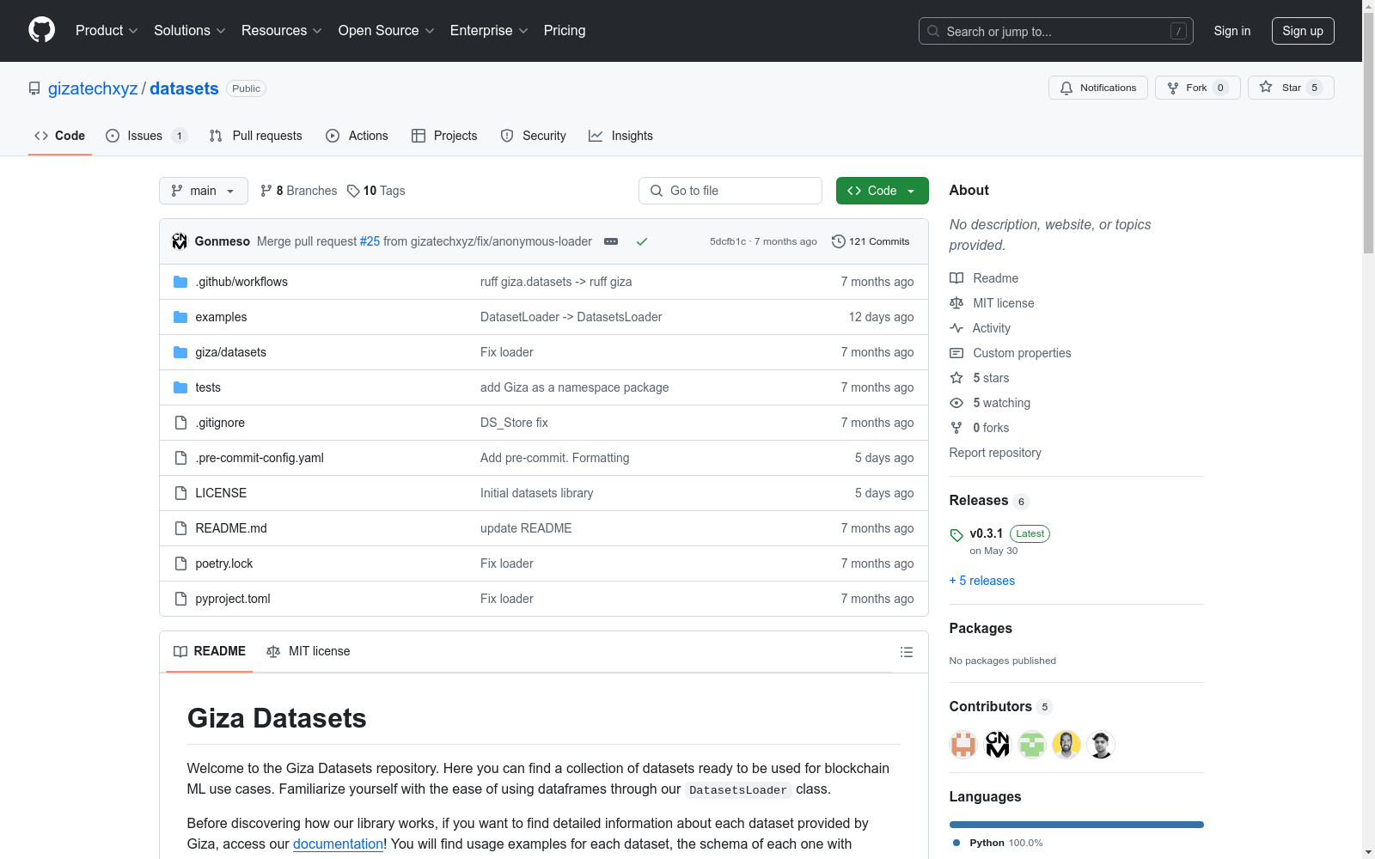Screen dimensions: 1375x859
Task: Open the main branch selector dropdown
Action: point(204,191)
